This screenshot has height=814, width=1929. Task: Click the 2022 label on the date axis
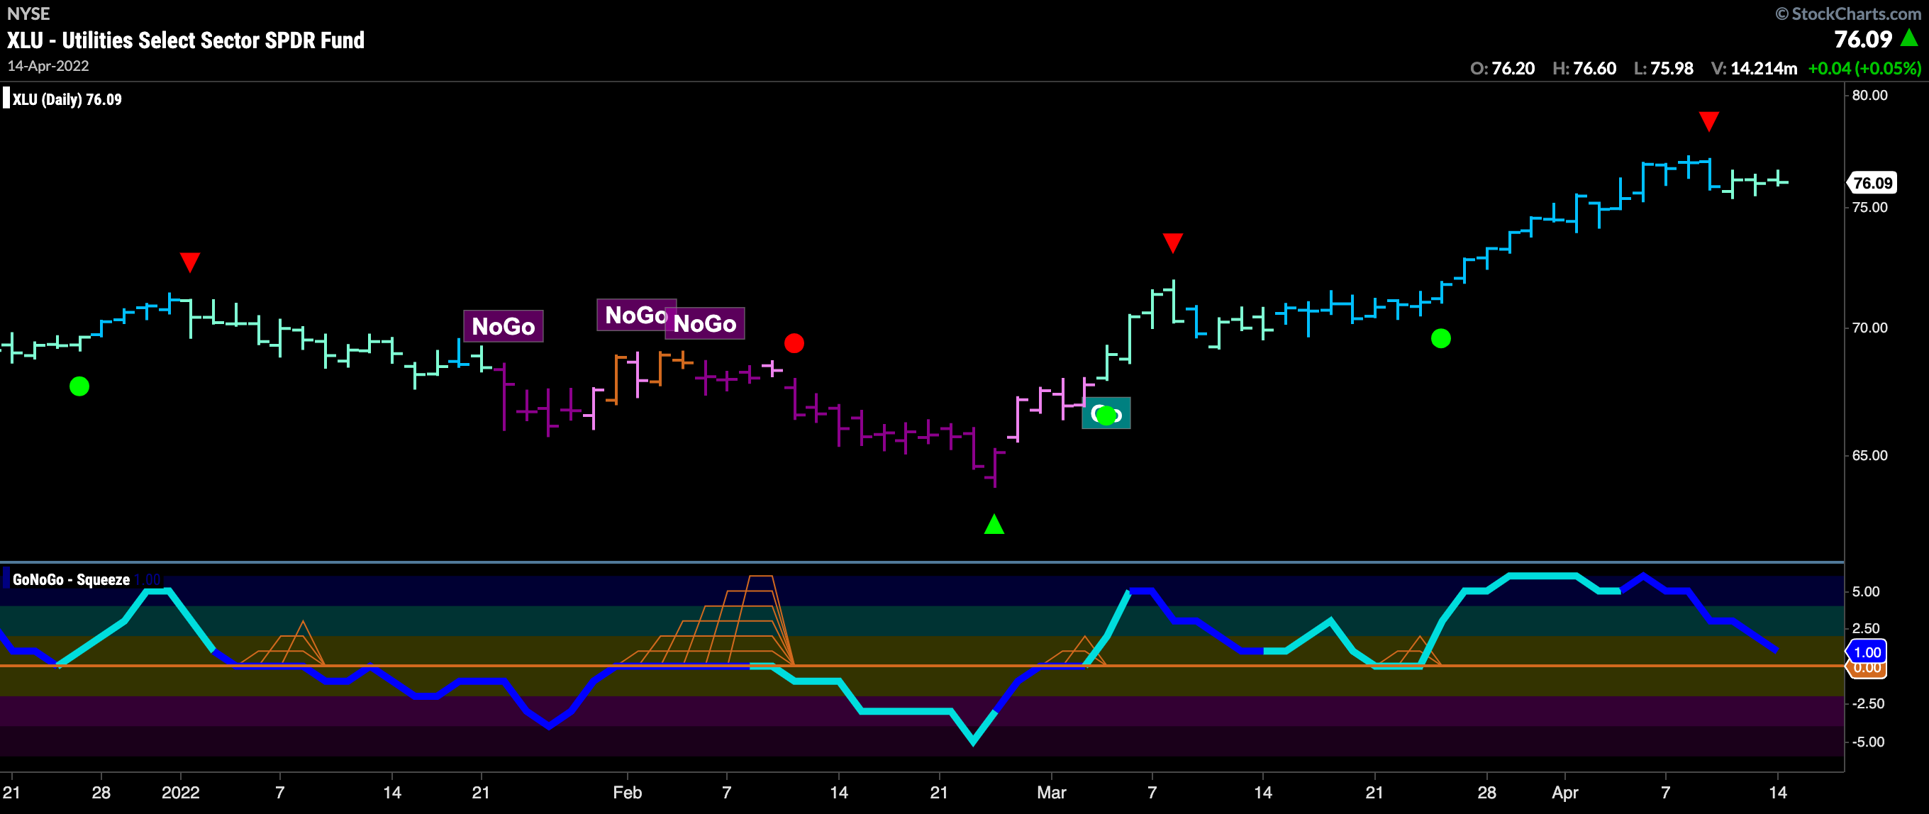pos(180,792)
